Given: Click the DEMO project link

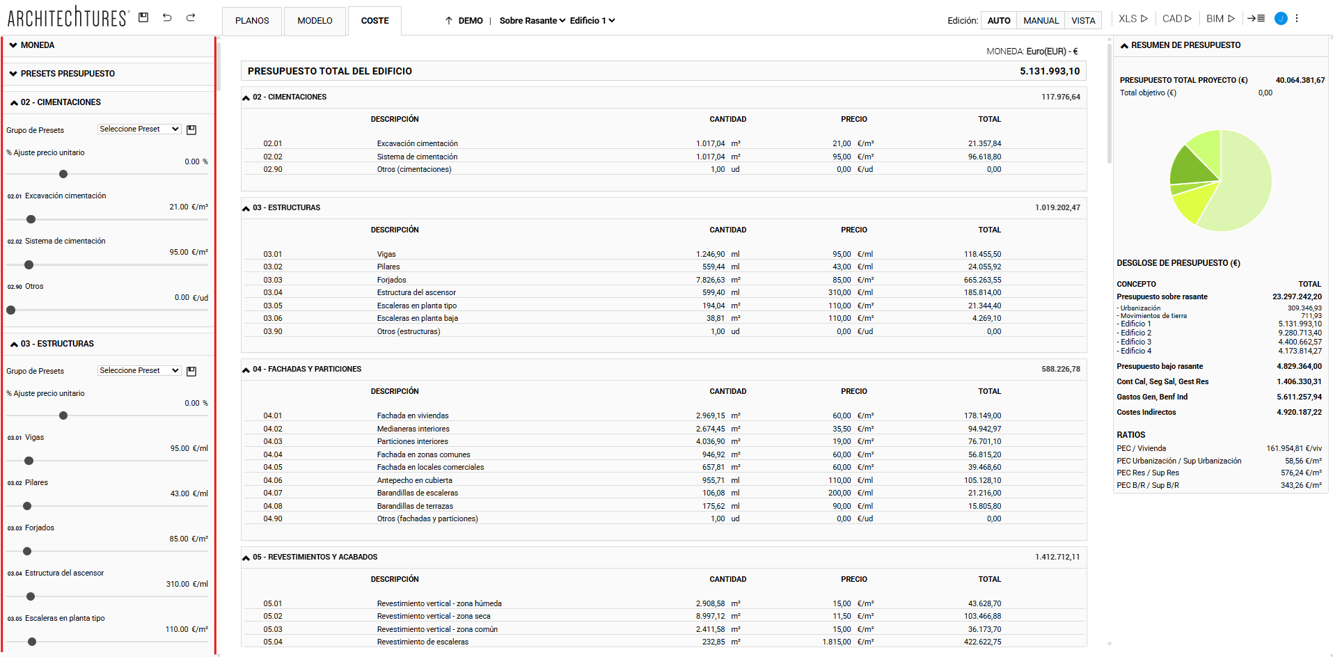Looking at the screenshot, I should point(470,21).
